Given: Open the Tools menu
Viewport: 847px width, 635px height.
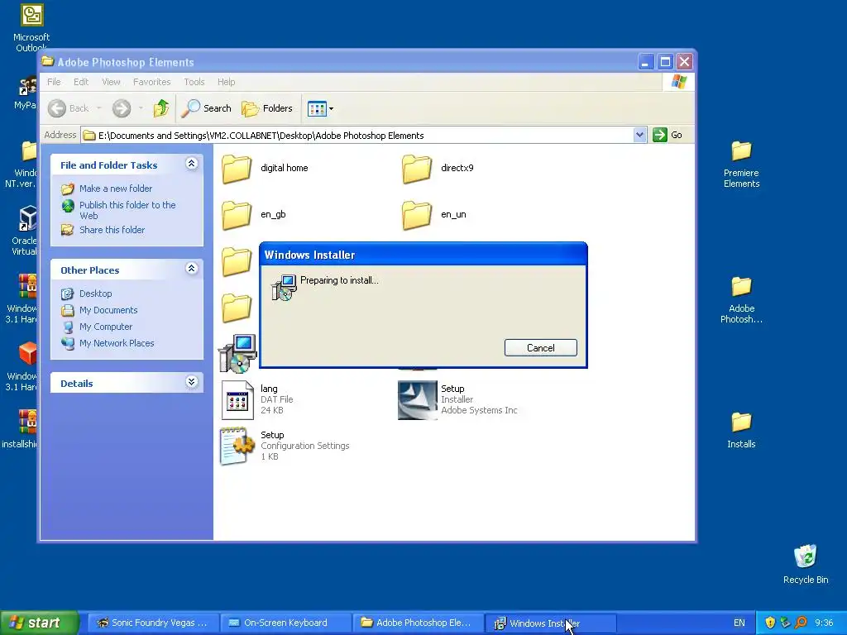Looking at the screenshot, I should tap(194, 82).
